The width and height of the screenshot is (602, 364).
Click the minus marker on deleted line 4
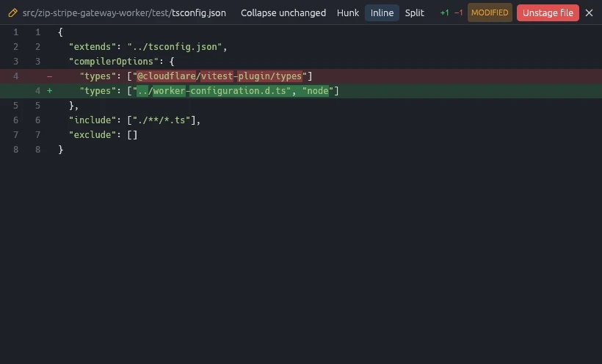[x=49, y=76]
